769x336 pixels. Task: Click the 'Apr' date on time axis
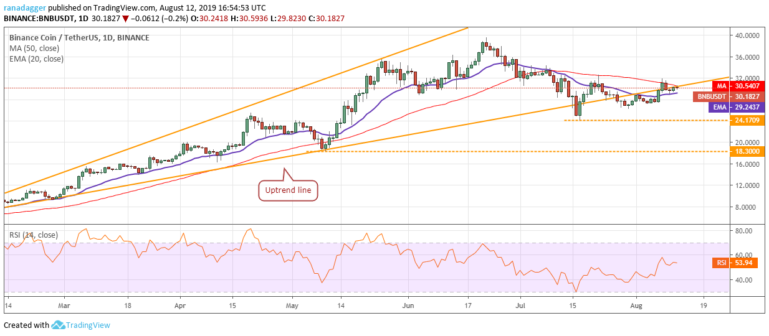pyautogui.click(x=179, y=306)
